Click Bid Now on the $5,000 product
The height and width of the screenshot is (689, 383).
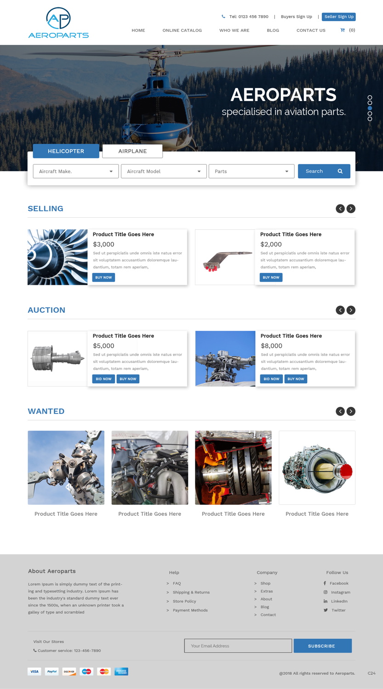point(103,379)
